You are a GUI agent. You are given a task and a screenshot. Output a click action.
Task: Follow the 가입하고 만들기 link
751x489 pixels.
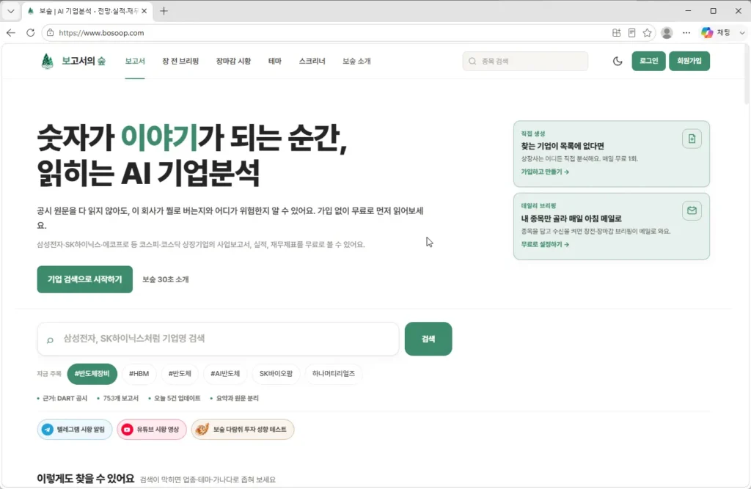pos(545,172)
